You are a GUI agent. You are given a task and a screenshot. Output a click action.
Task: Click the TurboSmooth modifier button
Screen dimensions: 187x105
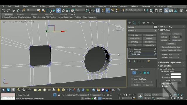tap(135, 38)
